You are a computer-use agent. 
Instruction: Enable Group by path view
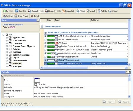tap(53, 11)
